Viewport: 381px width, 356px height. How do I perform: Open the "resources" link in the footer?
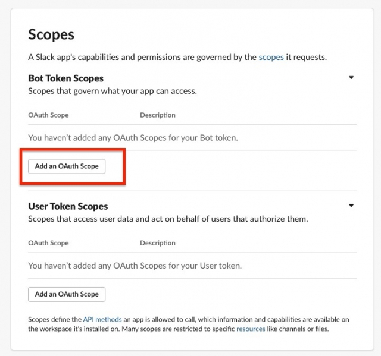click(x=251, y=329)
